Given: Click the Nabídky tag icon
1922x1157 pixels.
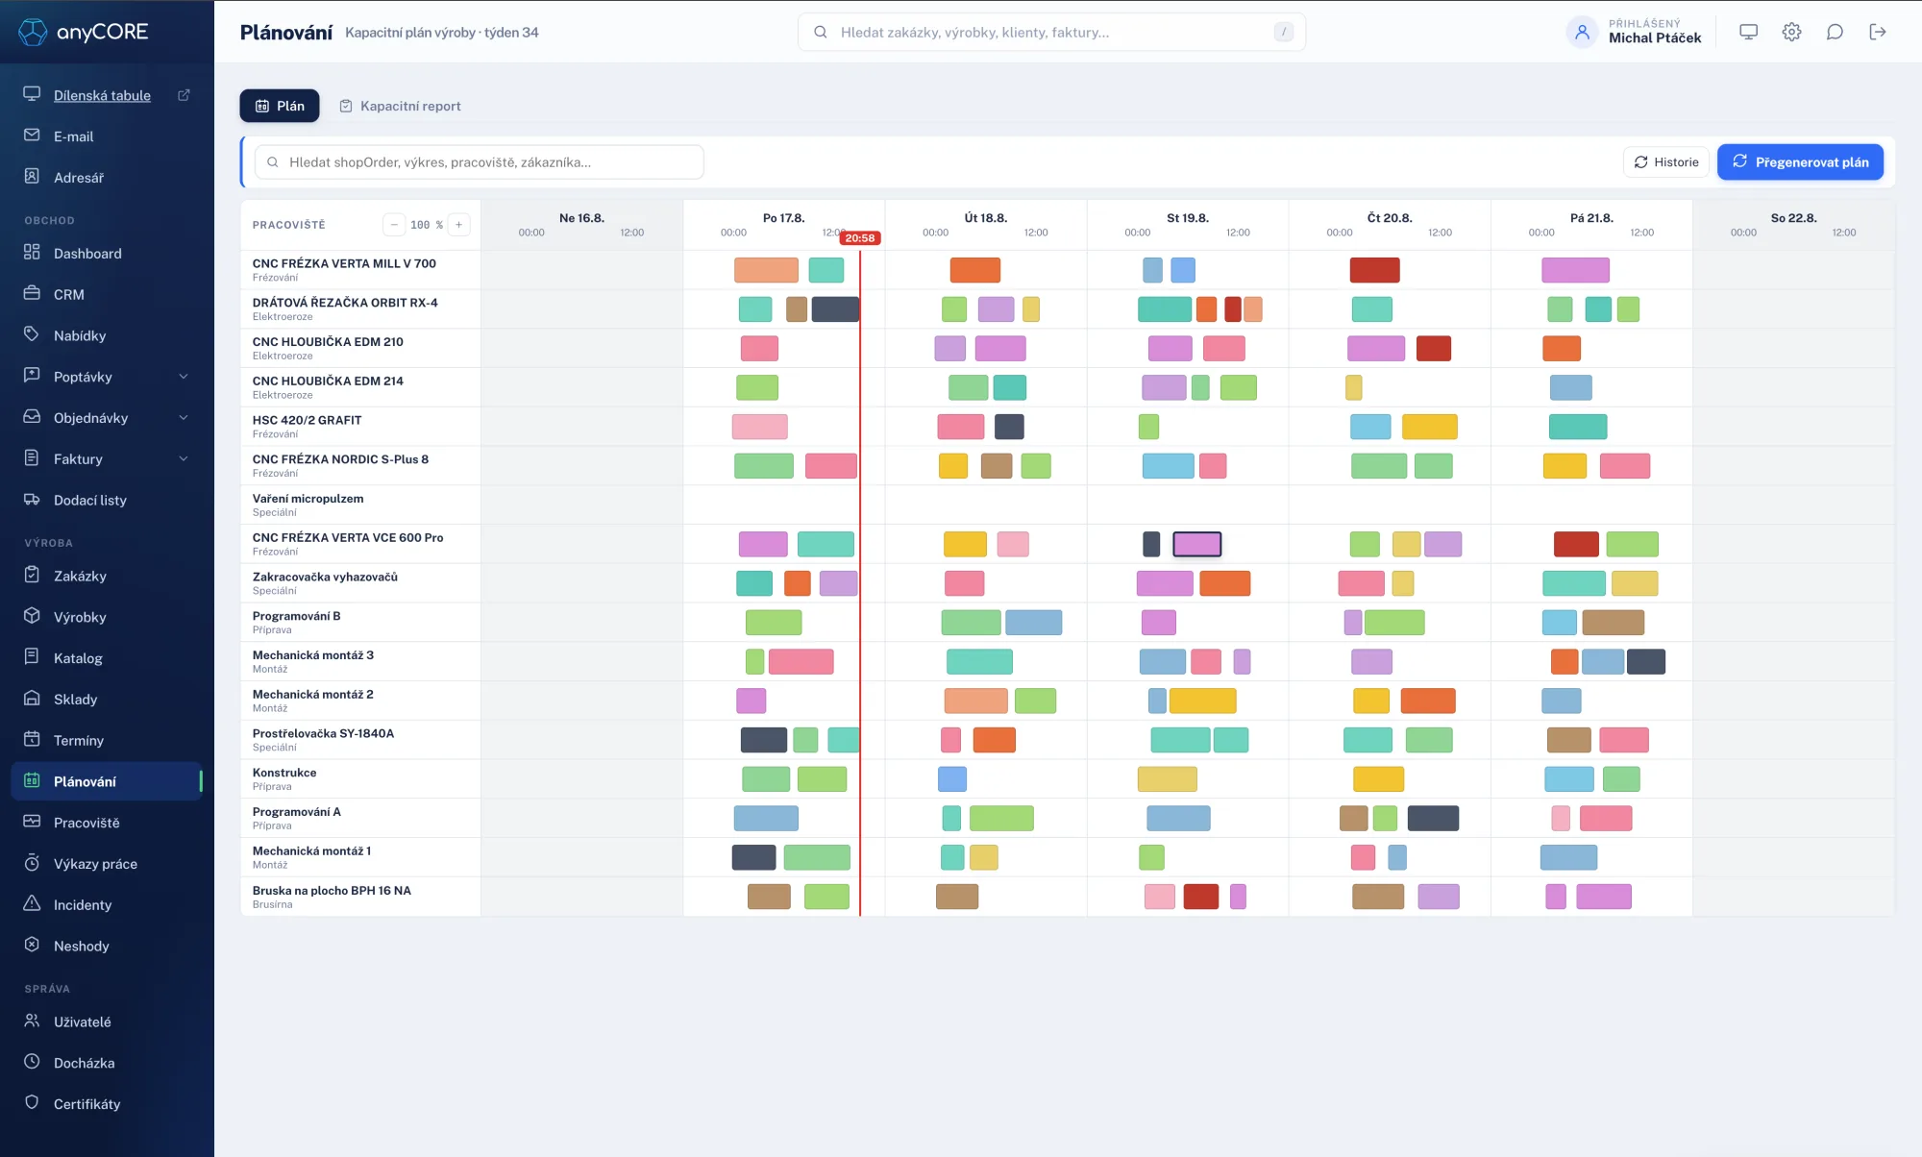Looking at the screenshot, I should coord(32,334).
